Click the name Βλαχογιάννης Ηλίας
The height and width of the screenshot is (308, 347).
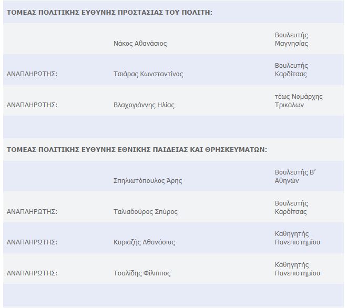(x=144, y=105)
